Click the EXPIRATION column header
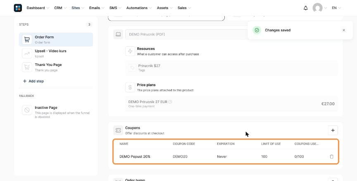Viewport: 357px width, 181px height. point(226,144)
